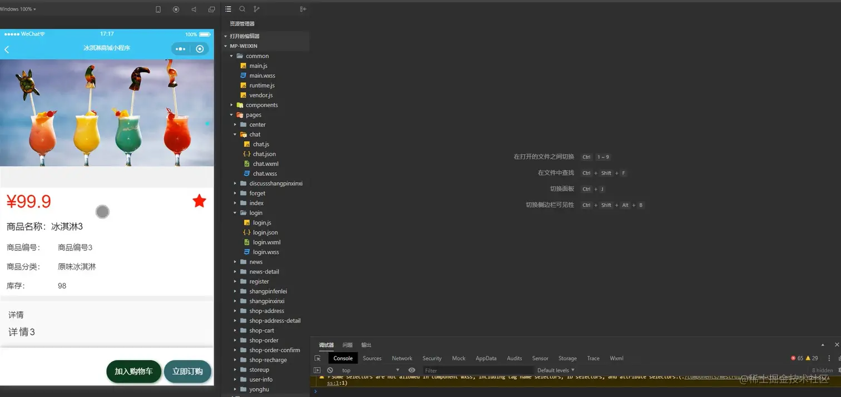Screen dimensions: 841x397
Task: Expand the shop-cart folder
Action: (235, 330)
